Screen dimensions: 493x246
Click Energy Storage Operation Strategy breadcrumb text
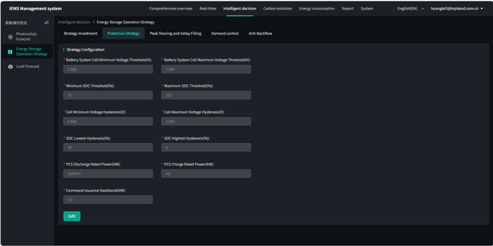tap(126, 22)
